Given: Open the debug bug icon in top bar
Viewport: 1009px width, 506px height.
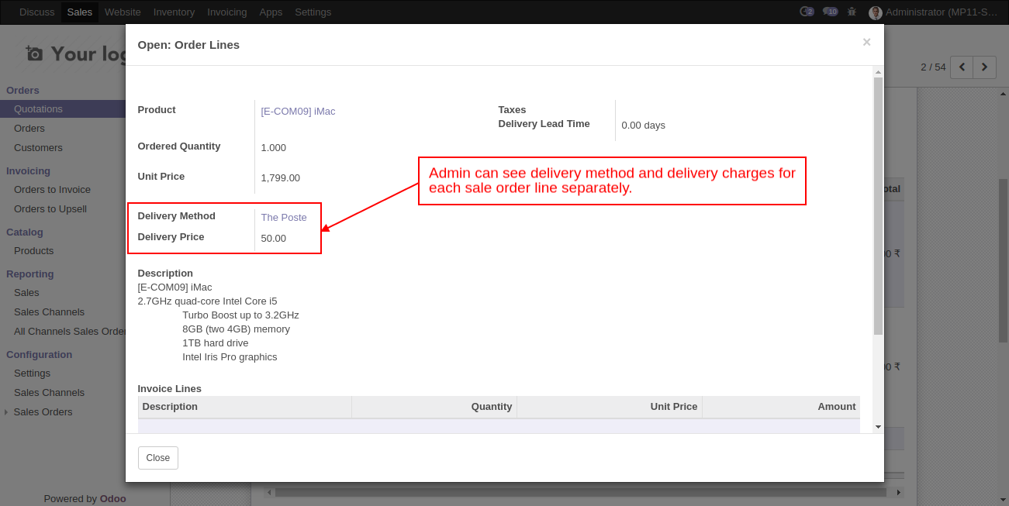Looking at the screenshot, I should 852,12.
